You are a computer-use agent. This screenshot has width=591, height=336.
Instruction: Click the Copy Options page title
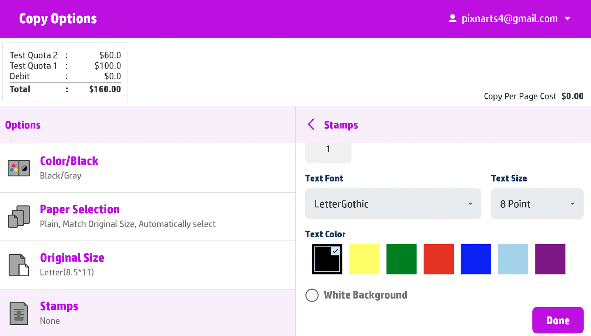(x=58, y=18)
